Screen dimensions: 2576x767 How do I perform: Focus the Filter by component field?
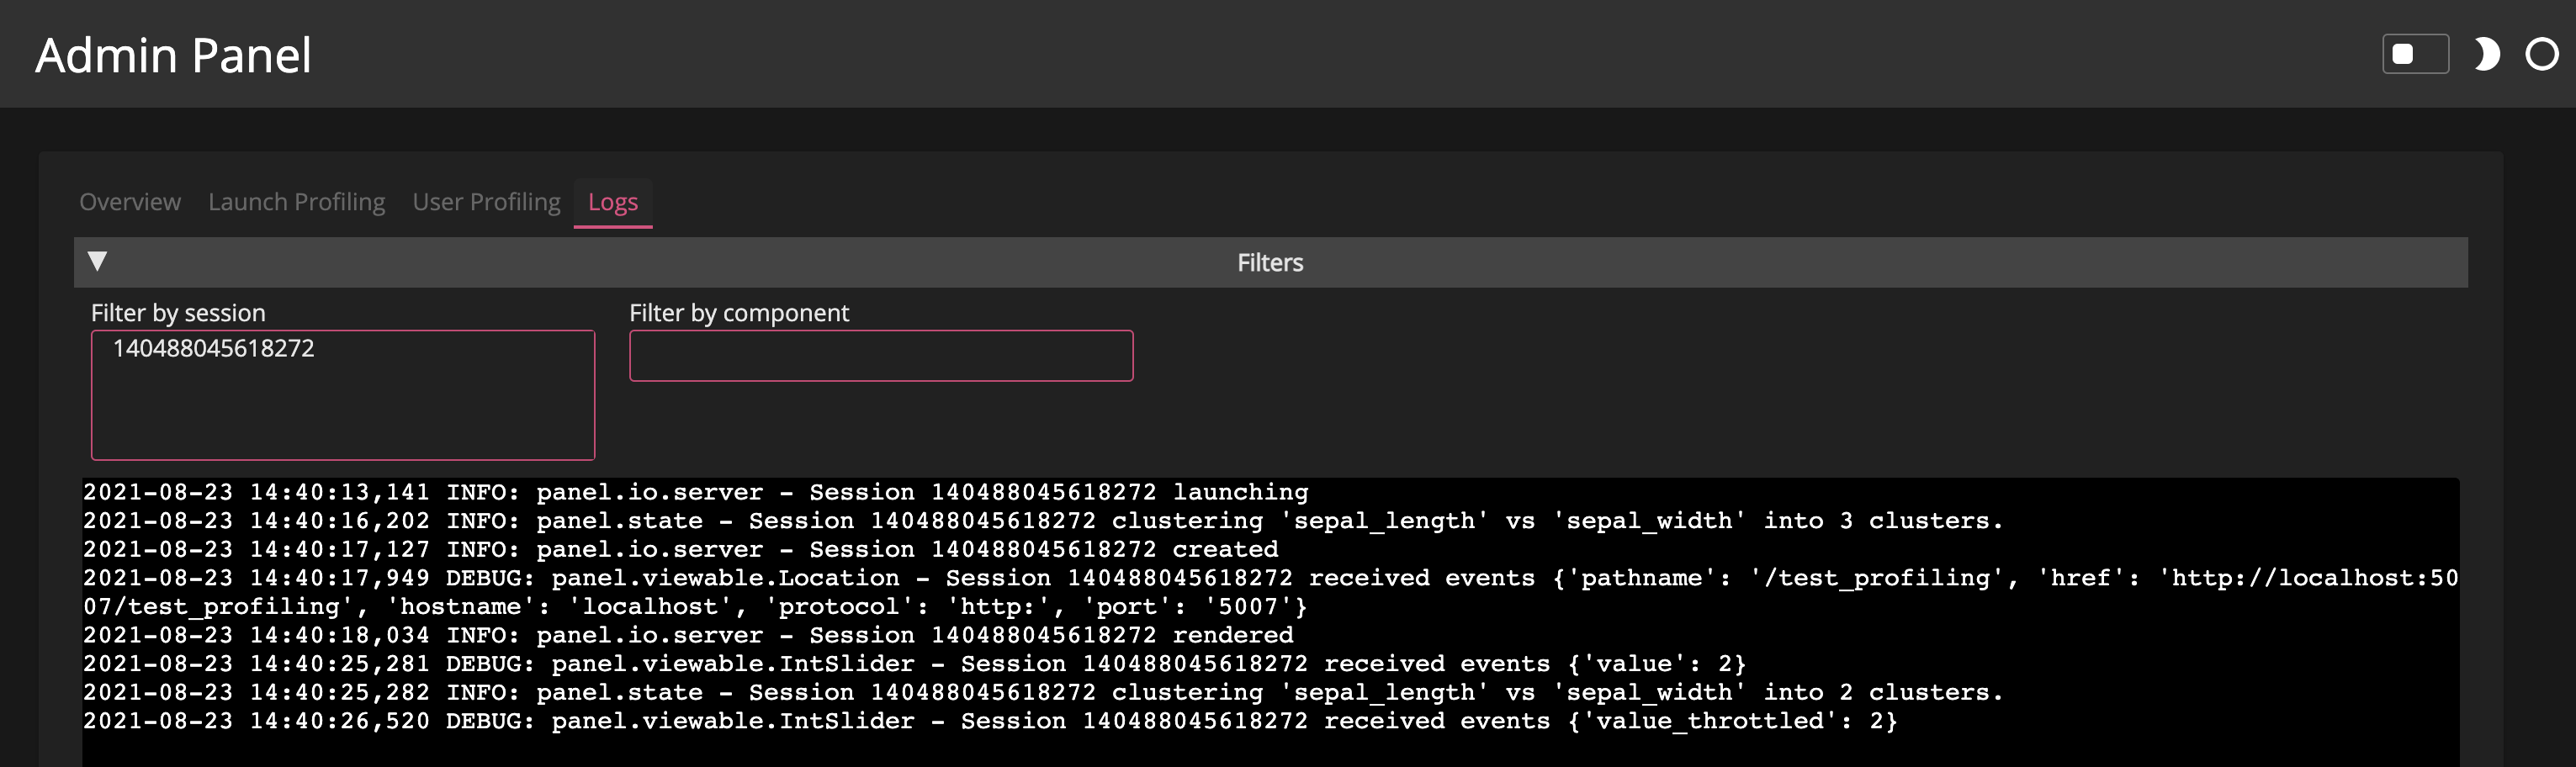[x=880, y=356]
